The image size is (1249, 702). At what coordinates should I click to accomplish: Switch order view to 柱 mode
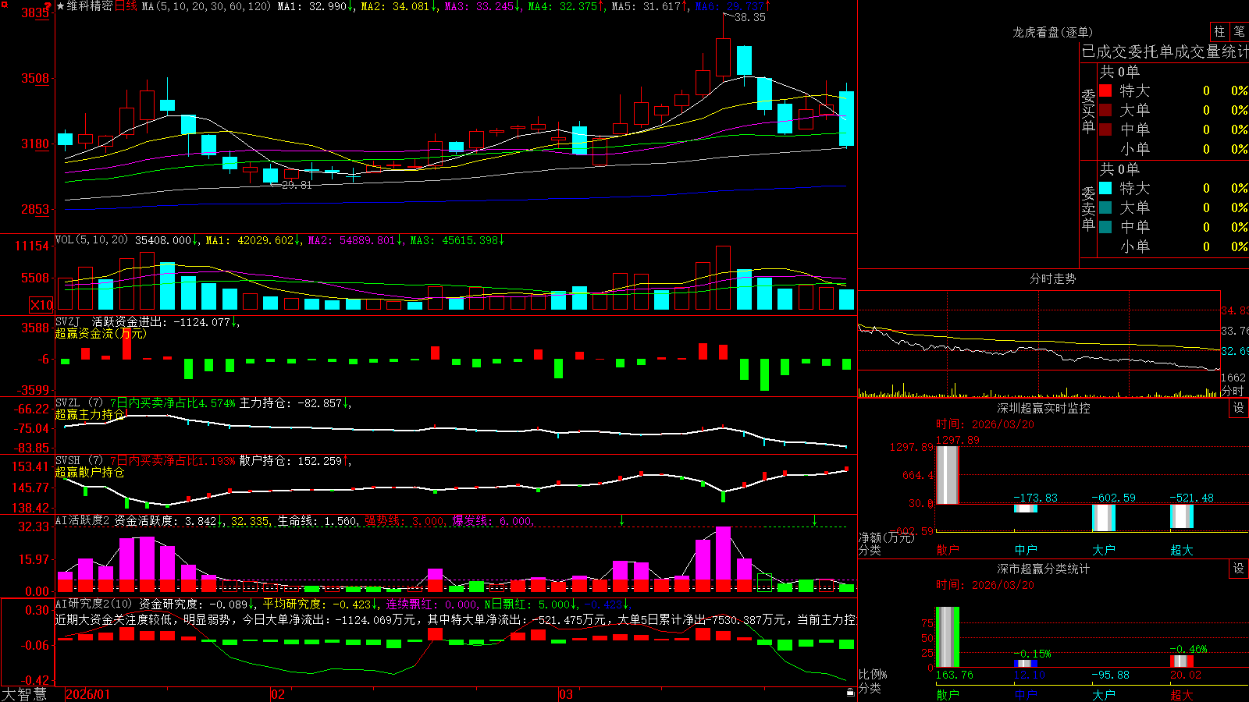click(x=1219, y=32)
